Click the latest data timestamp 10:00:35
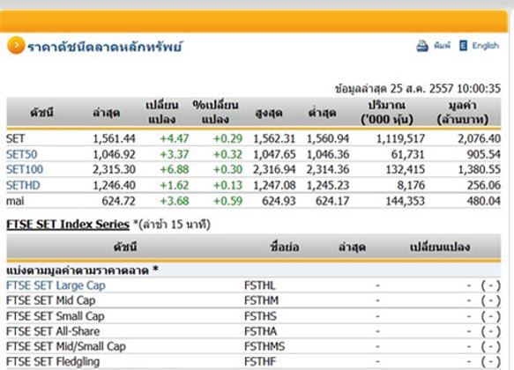 [x=479, y=88]
